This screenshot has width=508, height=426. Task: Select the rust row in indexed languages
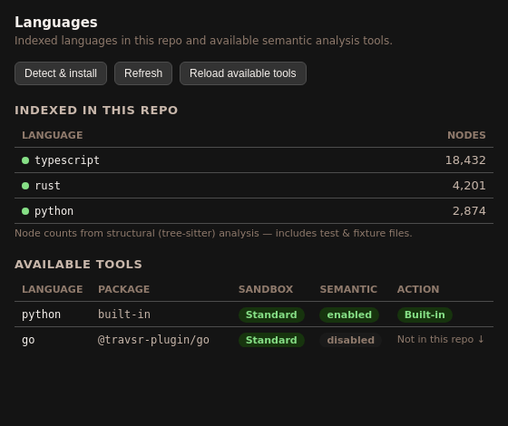pos(254,186)
